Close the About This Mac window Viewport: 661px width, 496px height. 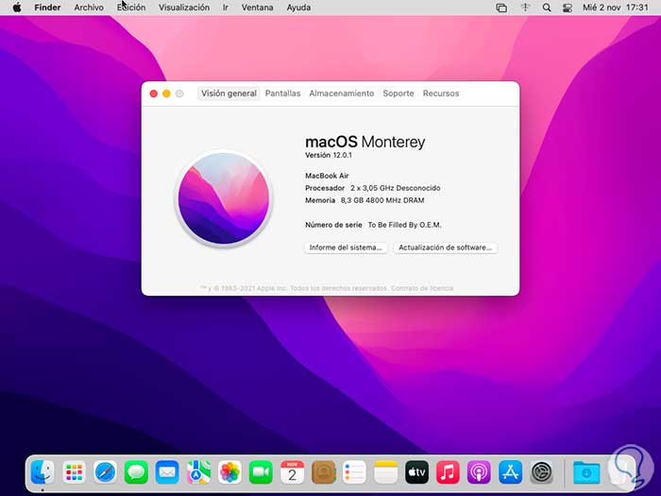click(x=153, y=94)
